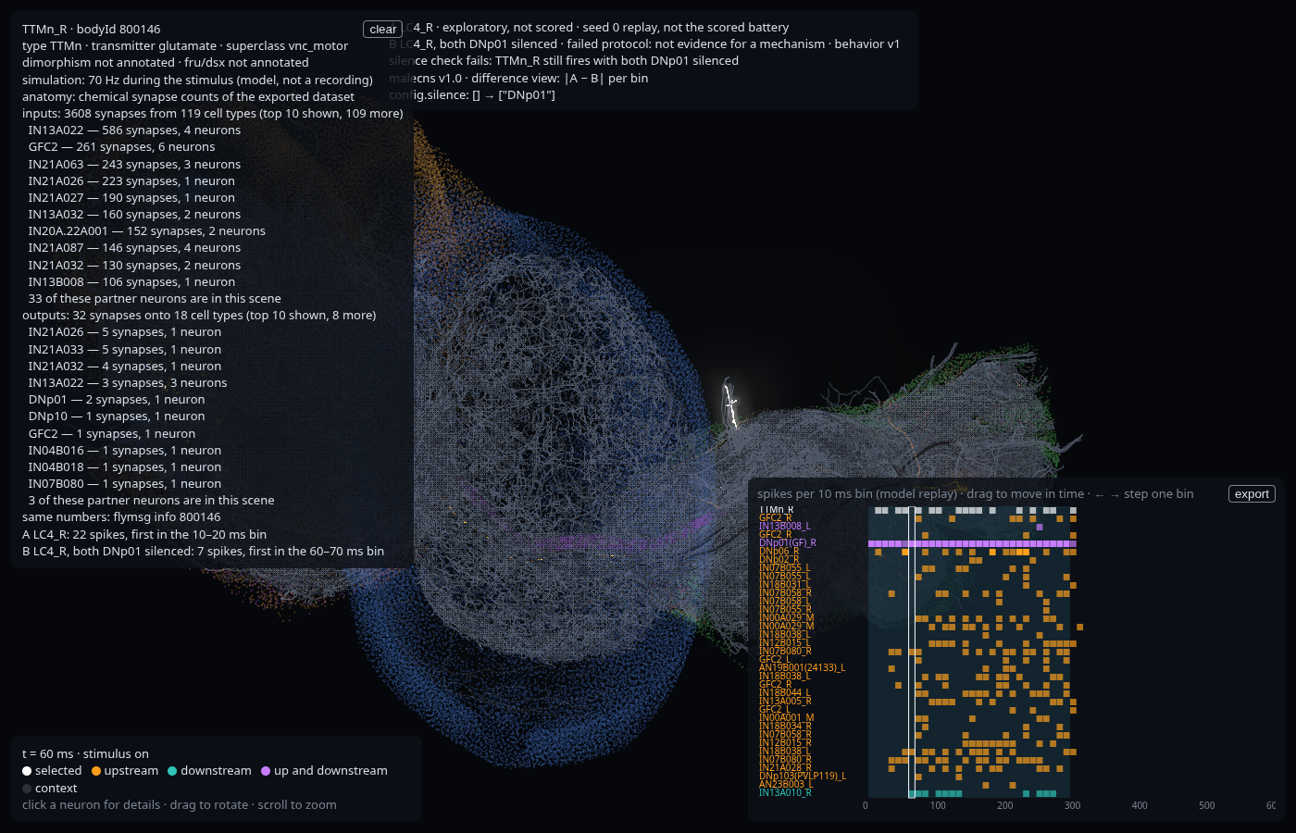
Task: Select the AN23B003_L raster row label
Action: [784, 785]
